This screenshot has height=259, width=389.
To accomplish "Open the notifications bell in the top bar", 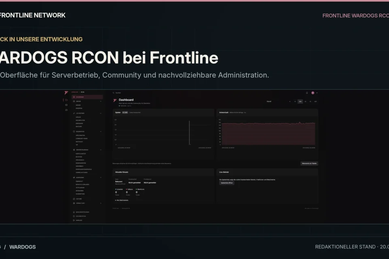I will (307, 93).
